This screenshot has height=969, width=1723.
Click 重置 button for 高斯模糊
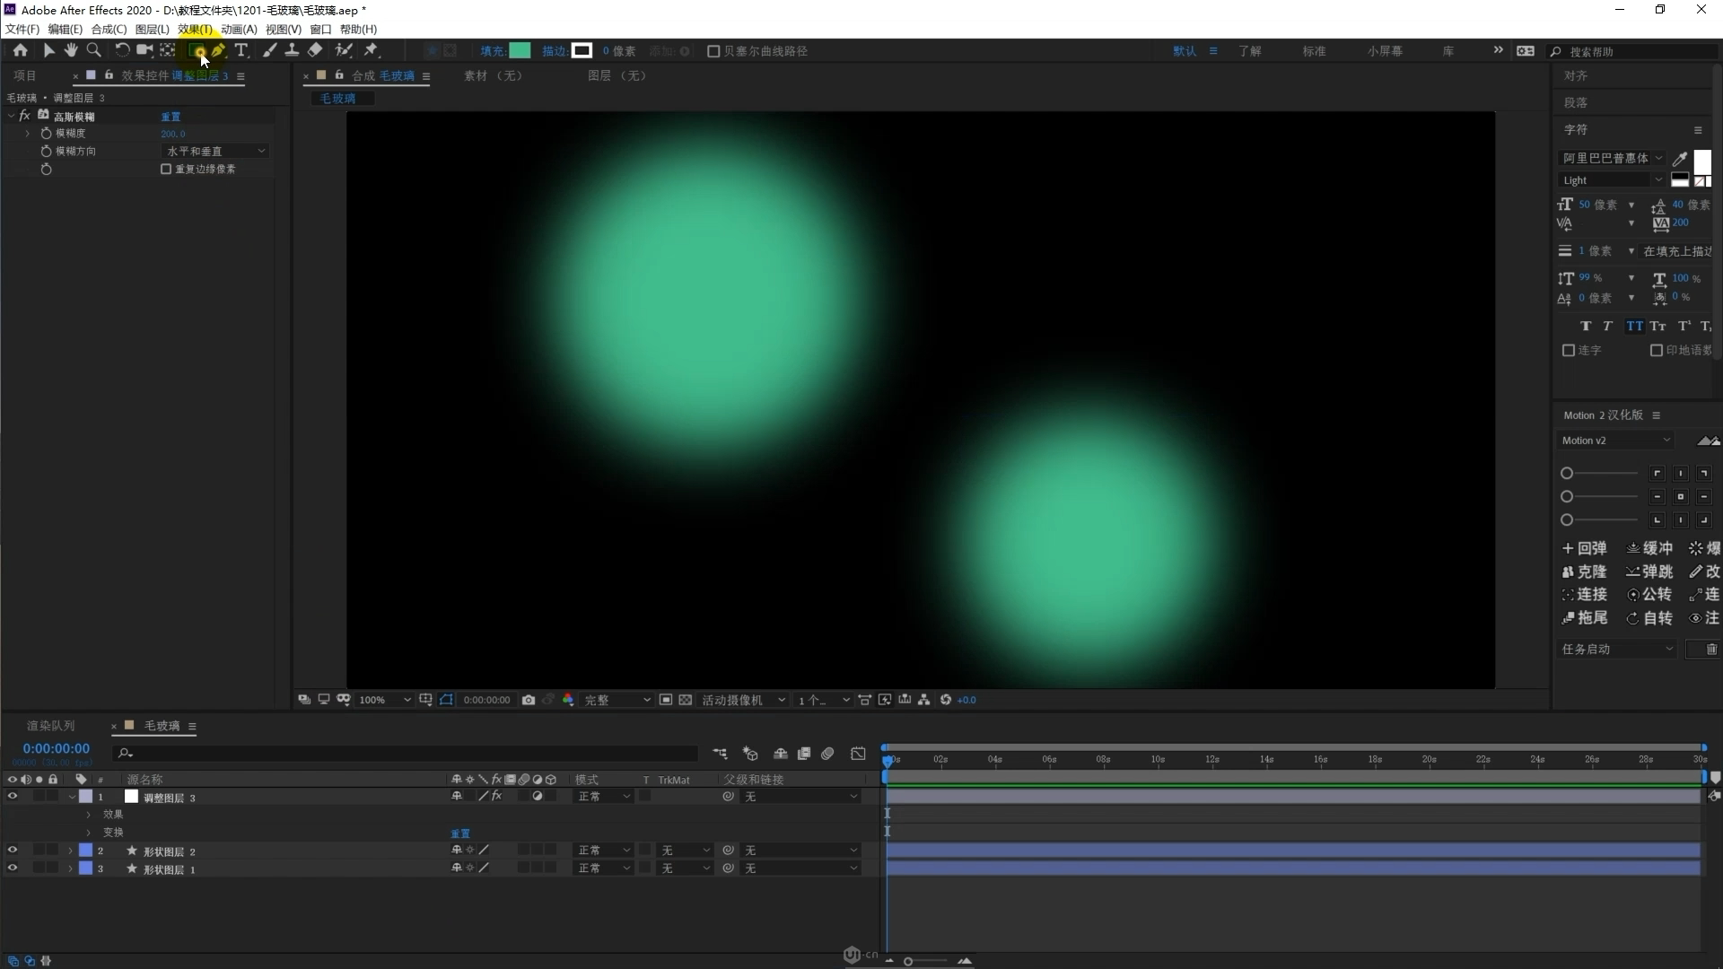click(x=171, y=116)
